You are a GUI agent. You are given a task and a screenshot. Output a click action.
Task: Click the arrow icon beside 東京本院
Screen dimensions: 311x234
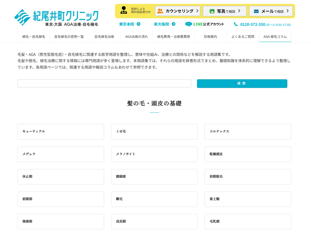[x=139, y=24]
